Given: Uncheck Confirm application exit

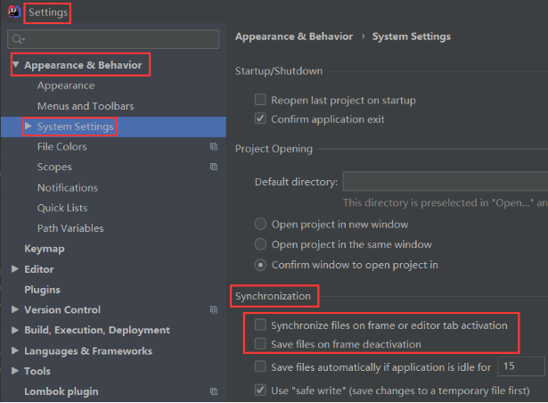Looking at the screenshot, I should (260, 119).
